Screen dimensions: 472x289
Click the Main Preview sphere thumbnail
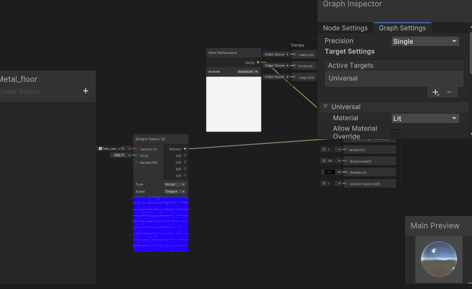pos(439,258)
